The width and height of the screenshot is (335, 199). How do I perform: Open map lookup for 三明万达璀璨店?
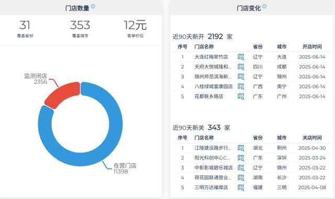point(241,188)
